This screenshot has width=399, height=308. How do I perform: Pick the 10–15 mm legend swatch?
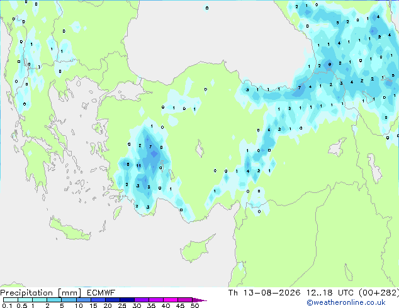[x=83, y=300]
